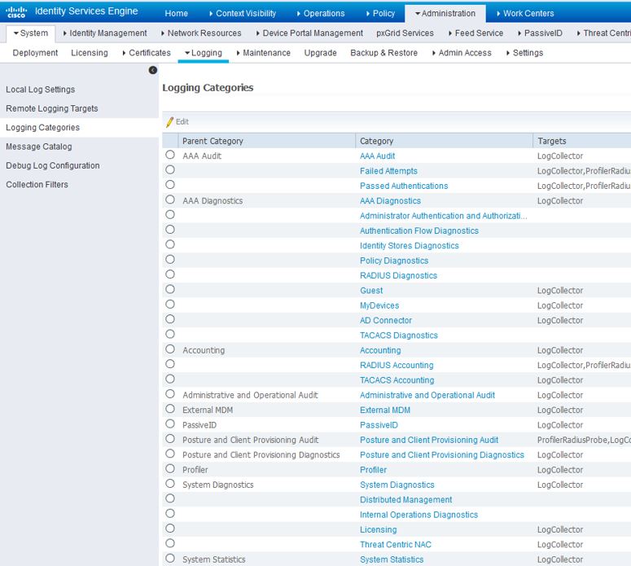The image size is (631, 566).
Task: Select radio button for Guest row
Action: point(170,289)
